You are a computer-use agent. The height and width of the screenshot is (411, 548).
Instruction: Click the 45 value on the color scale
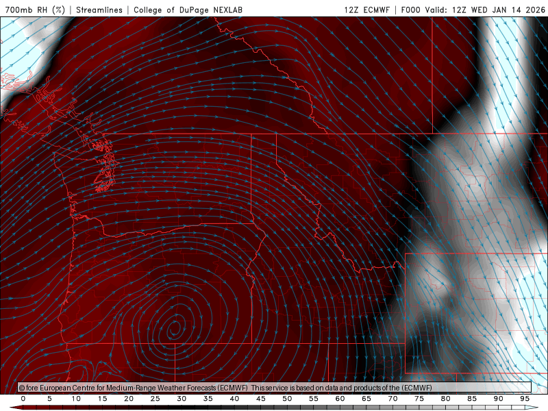click(261, 399)
